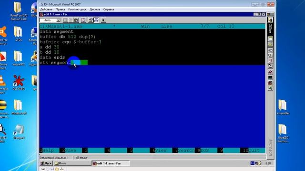This screenshot has height=171, width=305.
Task: Click the '1,09 Мбайт' status bar entry
Action: tap(81, 158)
